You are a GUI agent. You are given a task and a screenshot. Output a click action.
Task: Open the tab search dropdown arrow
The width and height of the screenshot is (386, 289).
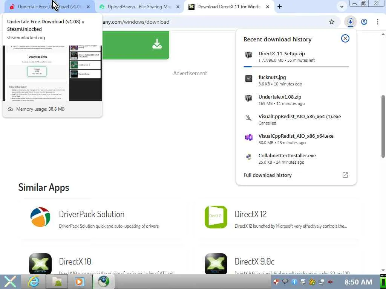[x=342, y=7]
